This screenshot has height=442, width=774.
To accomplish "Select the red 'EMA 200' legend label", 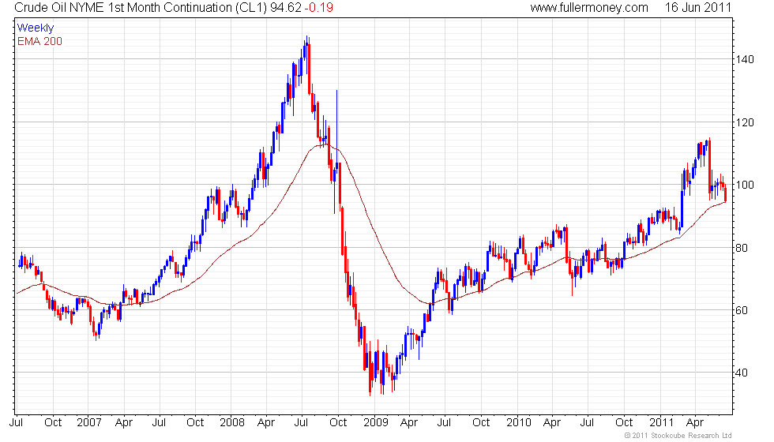I will point(39,41).
